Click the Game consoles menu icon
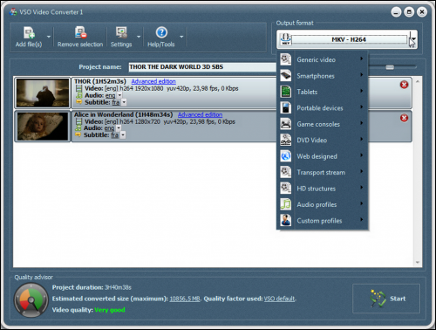 coord(286,124)
